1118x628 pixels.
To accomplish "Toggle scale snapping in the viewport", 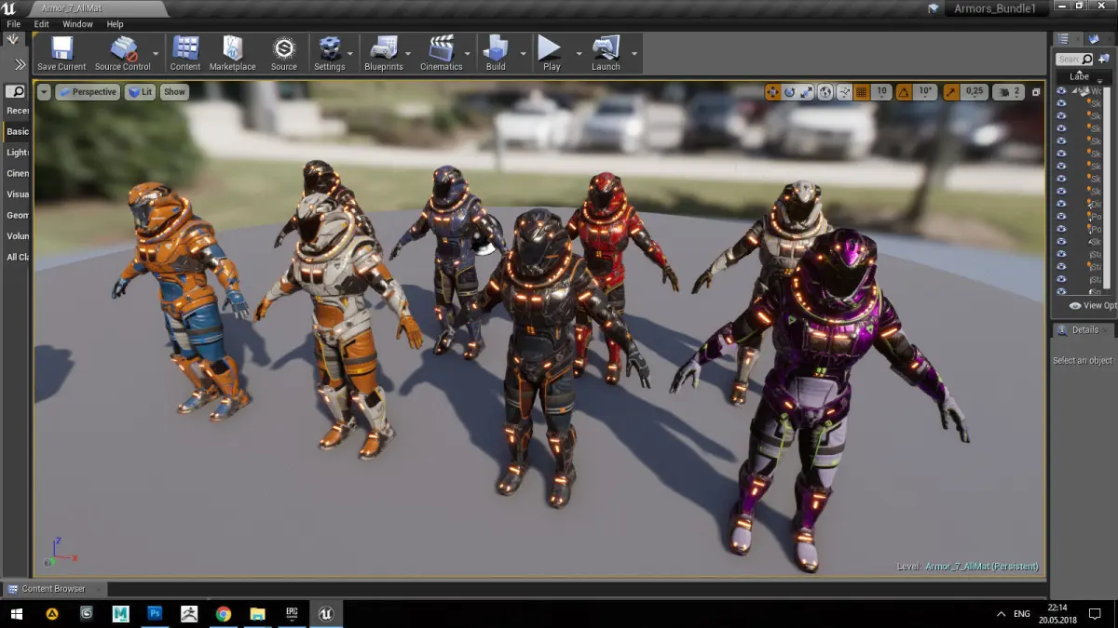I will coord(951,92).
